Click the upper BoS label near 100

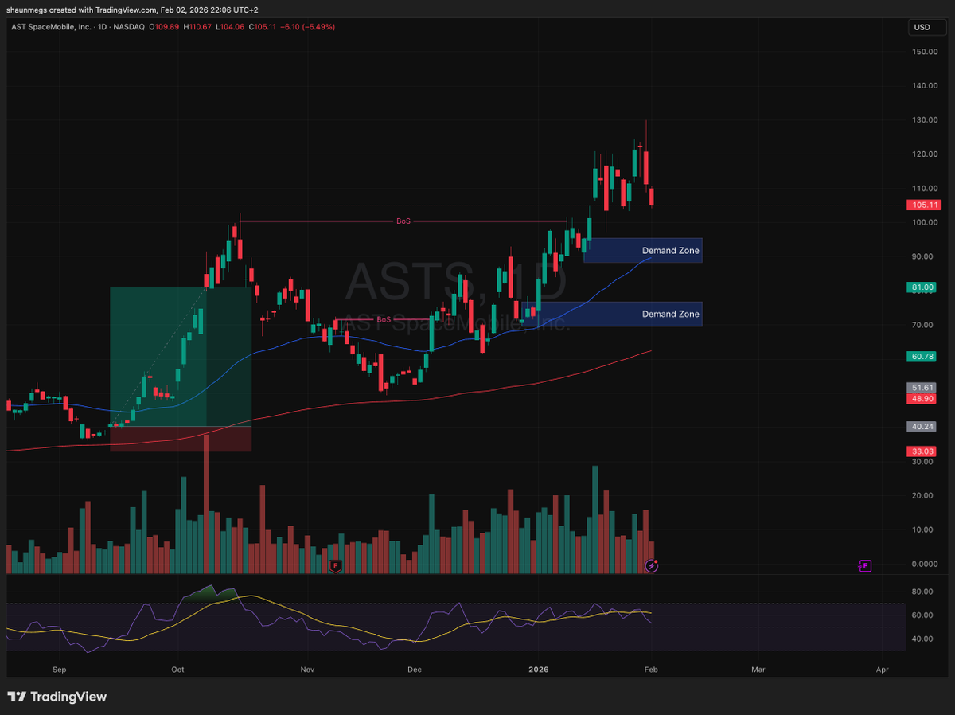coord(403,221)
